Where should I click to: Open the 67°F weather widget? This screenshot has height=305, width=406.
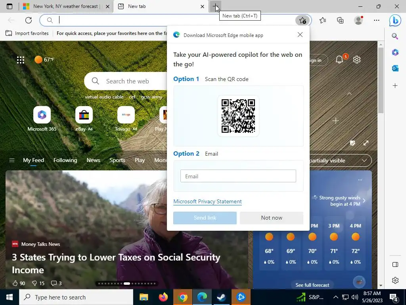(44, 60)
